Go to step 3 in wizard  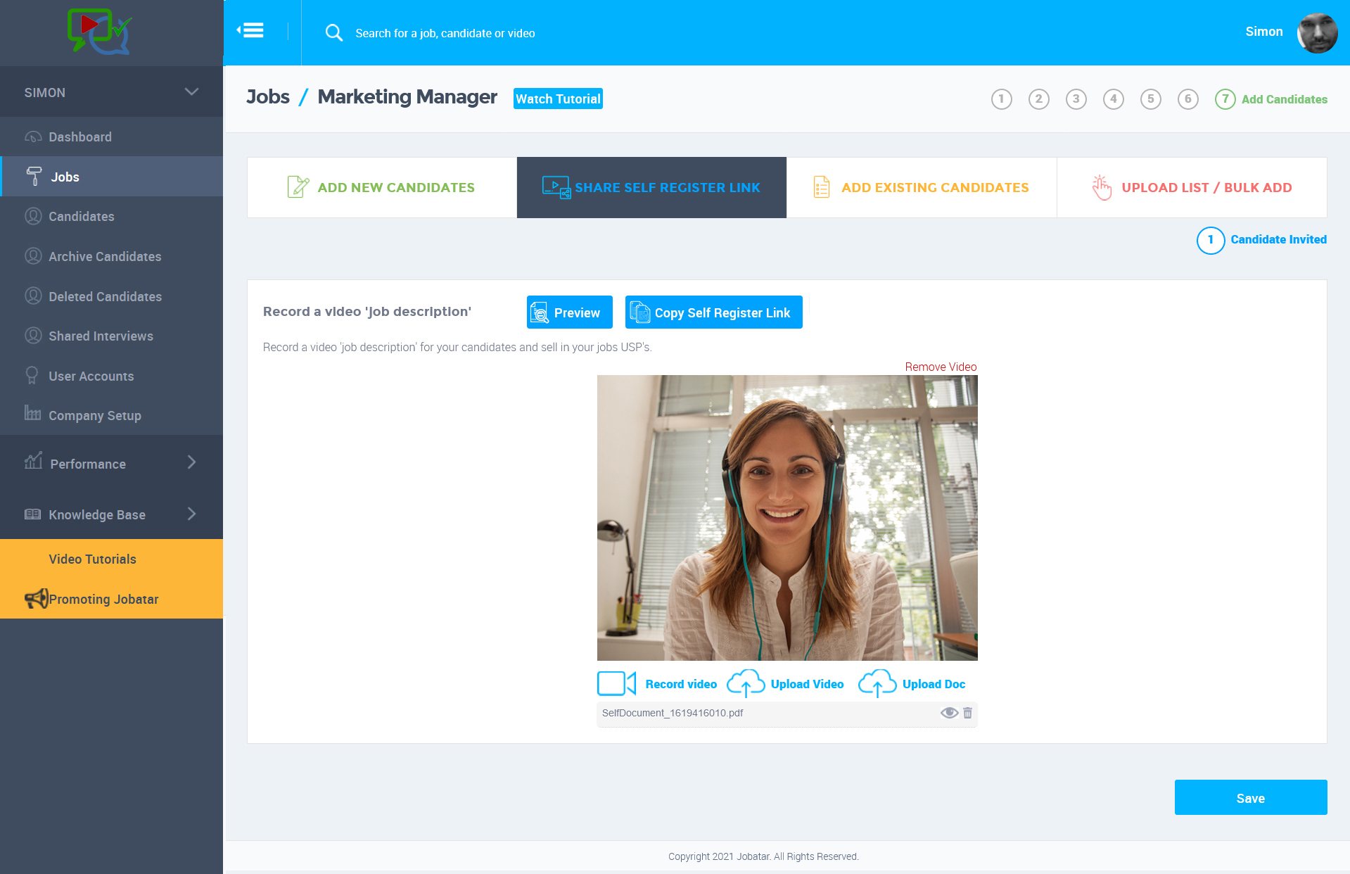1076,99
